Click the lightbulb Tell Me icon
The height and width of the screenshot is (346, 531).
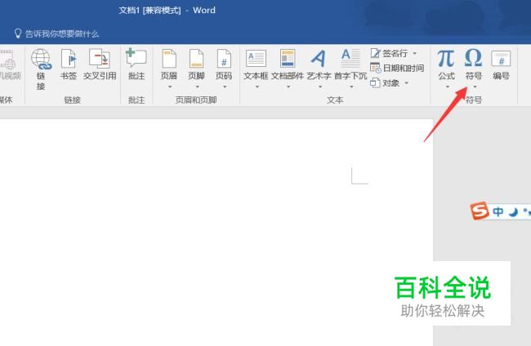pos(18,33)
